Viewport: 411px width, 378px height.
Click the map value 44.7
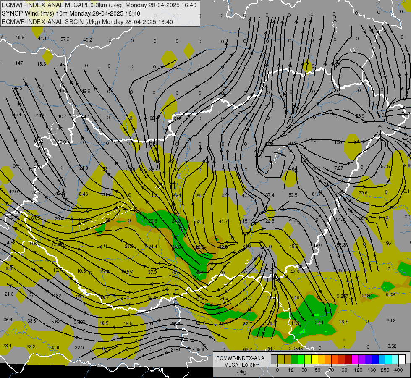[223, 222]
